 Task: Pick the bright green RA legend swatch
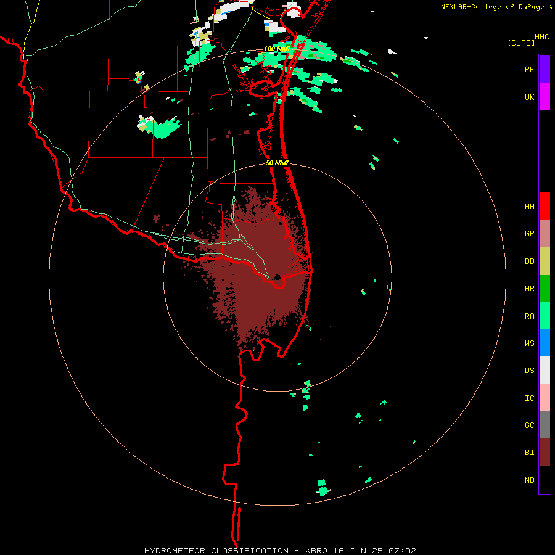tap(545, 316)
